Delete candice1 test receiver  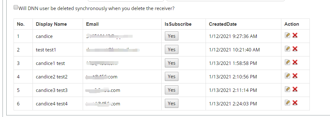[295, 62]
